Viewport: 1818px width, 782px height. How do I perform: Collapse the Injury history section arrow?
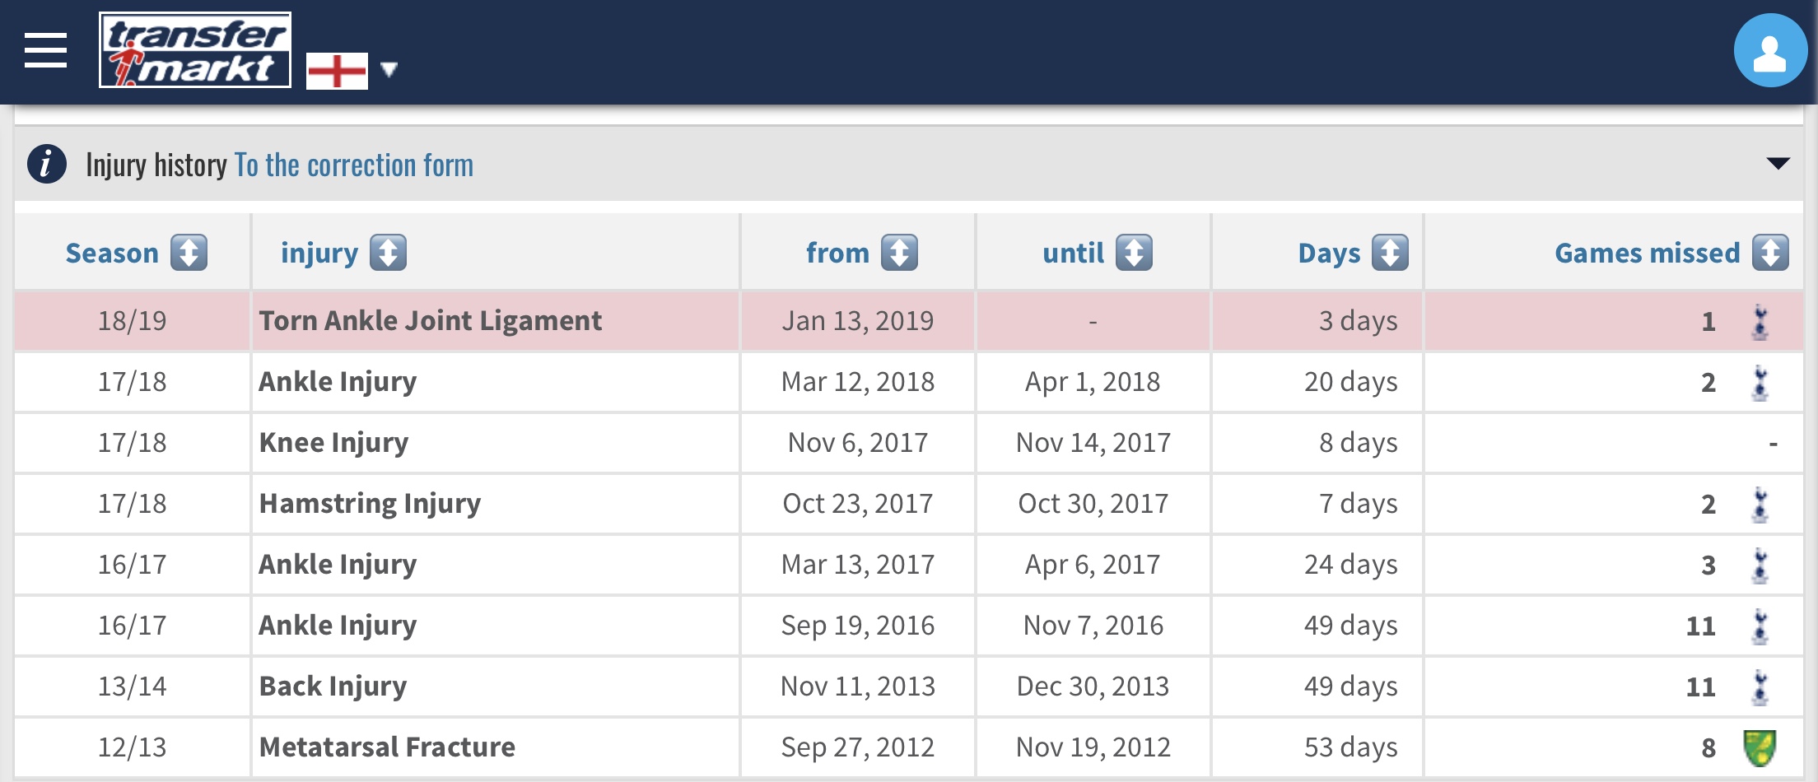pos(1778,164)
